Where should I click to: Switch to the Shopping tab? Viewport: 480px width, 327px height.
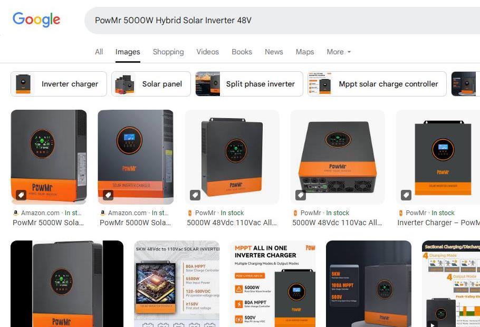168,52
